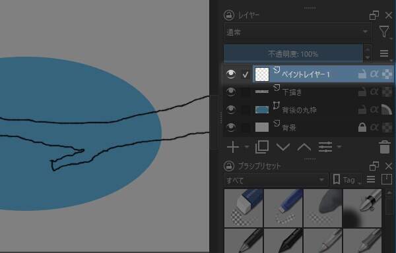Select the airbrush pen preset
Screen dimensions: 396x253
pyautogui.click(x=362, y=208)
